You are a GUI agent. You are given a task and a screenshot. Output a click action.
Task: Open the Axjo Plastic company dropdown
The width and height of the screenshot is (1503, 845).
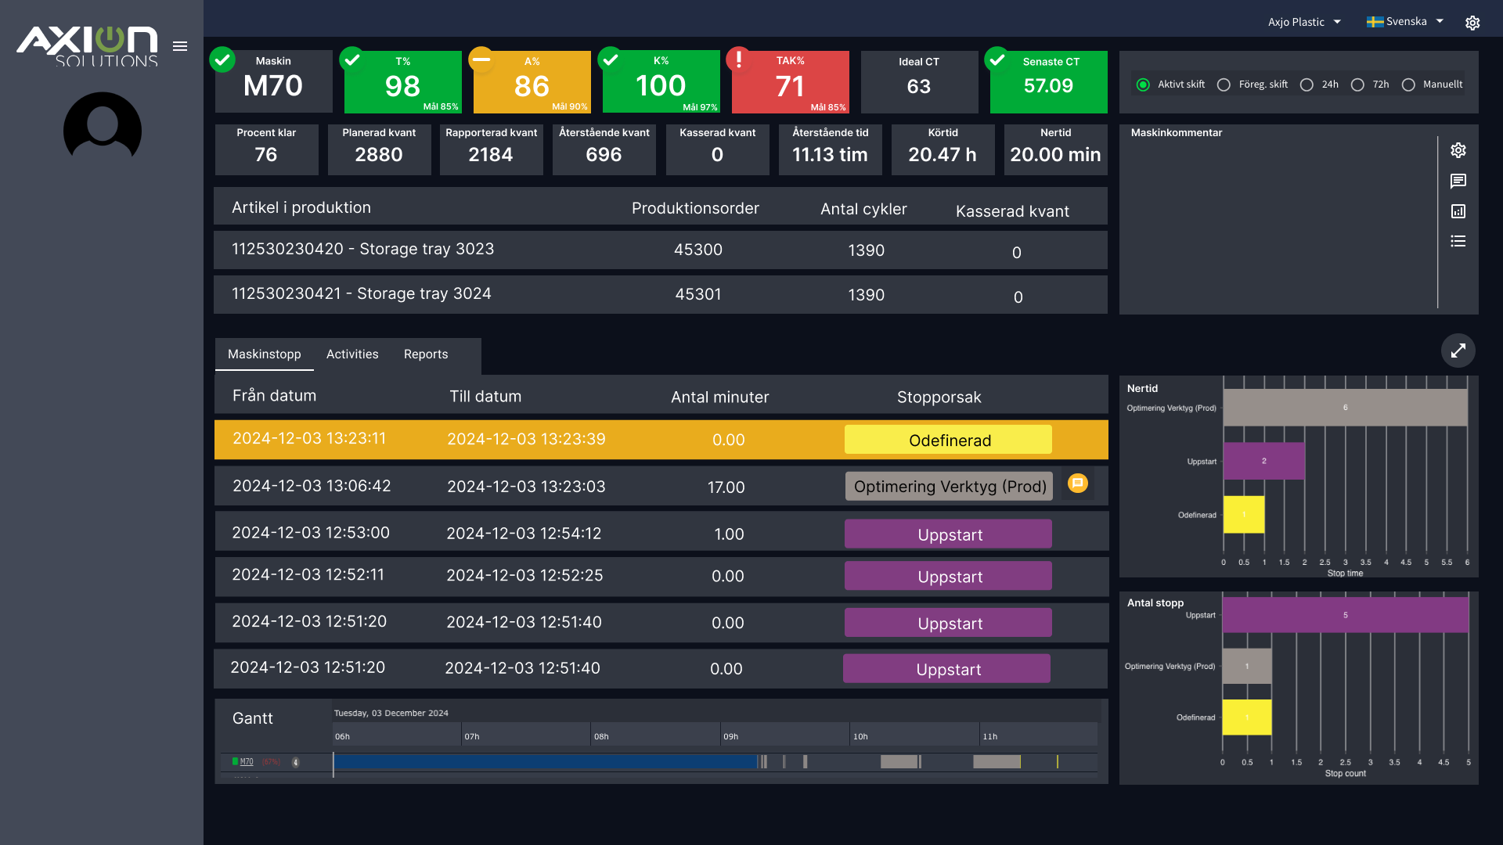pos(1304,22)
